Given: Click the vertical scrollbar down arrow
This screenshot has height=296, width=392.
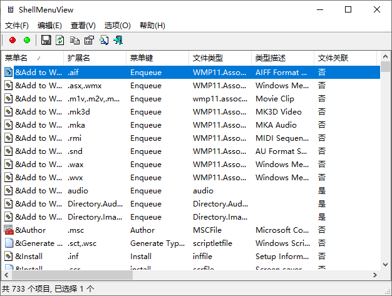Looking at the screenshot, I should 385,265.
